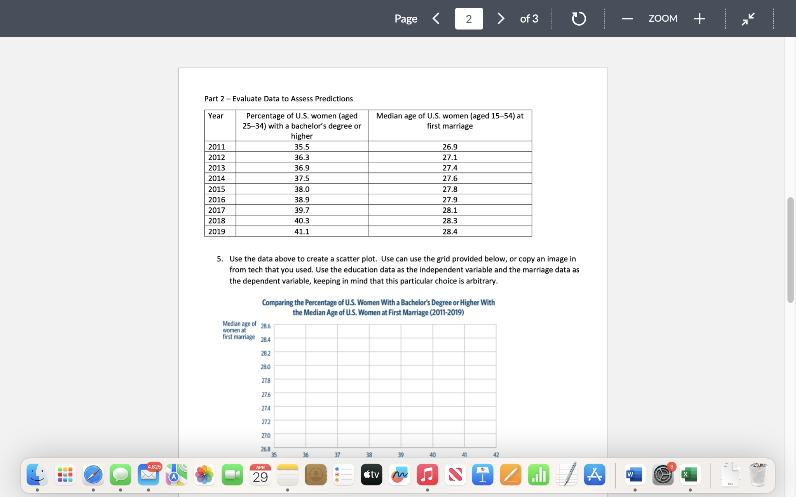Launch Numbers from the Dock

[538, 474]
